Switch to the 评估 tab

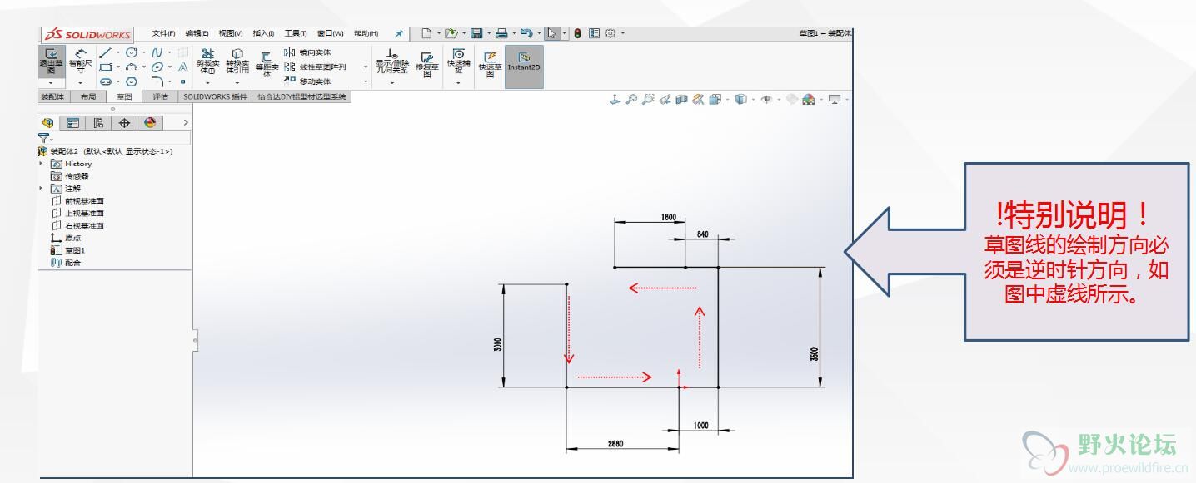[x=159, y=96]
